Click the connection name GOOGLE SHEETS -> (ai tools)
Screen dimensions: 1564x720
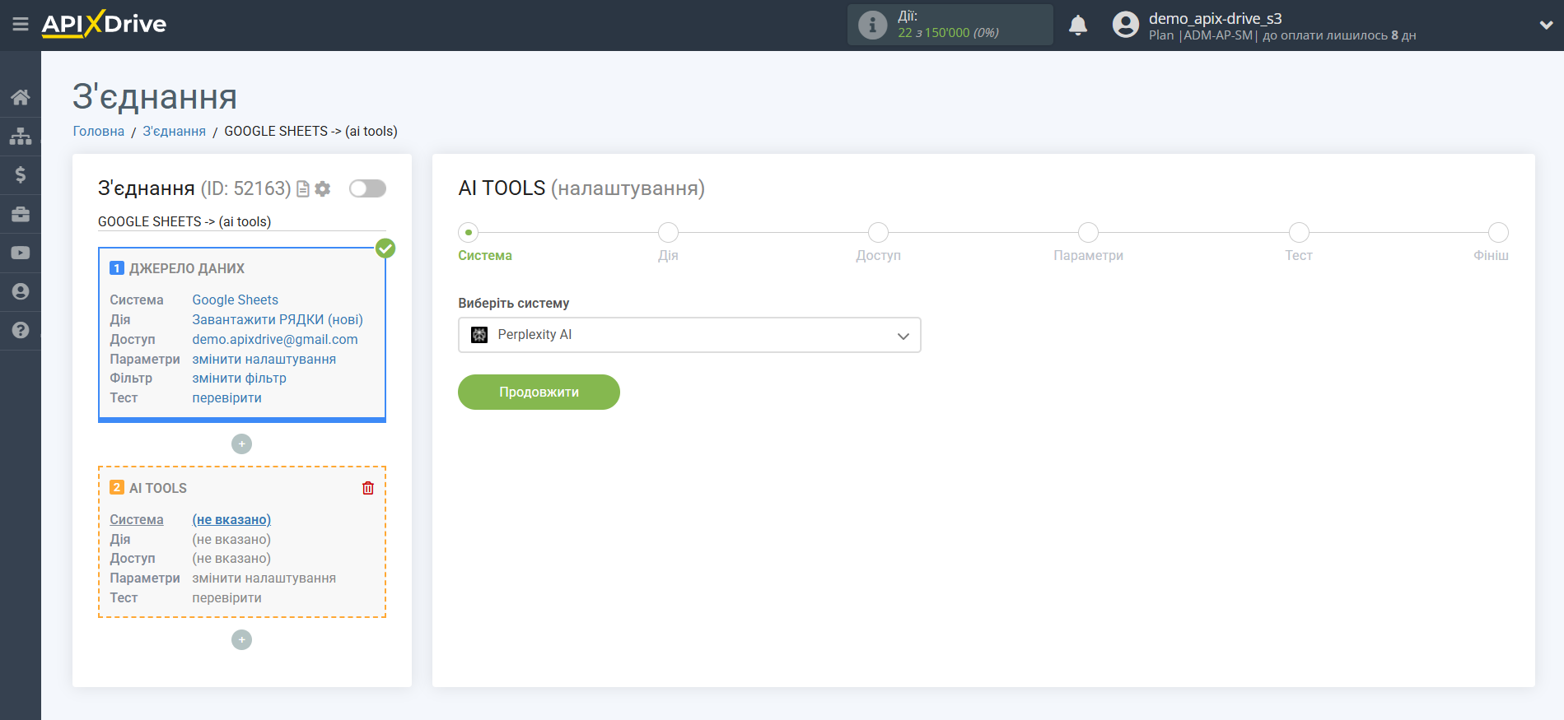click(184, 221)
